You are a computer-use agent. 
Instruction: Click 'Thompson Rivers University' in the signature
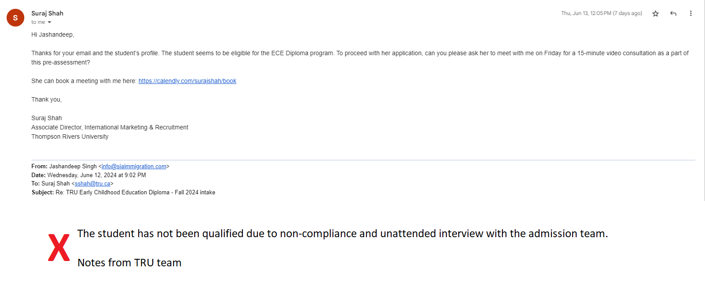click(x=70, y=136)
